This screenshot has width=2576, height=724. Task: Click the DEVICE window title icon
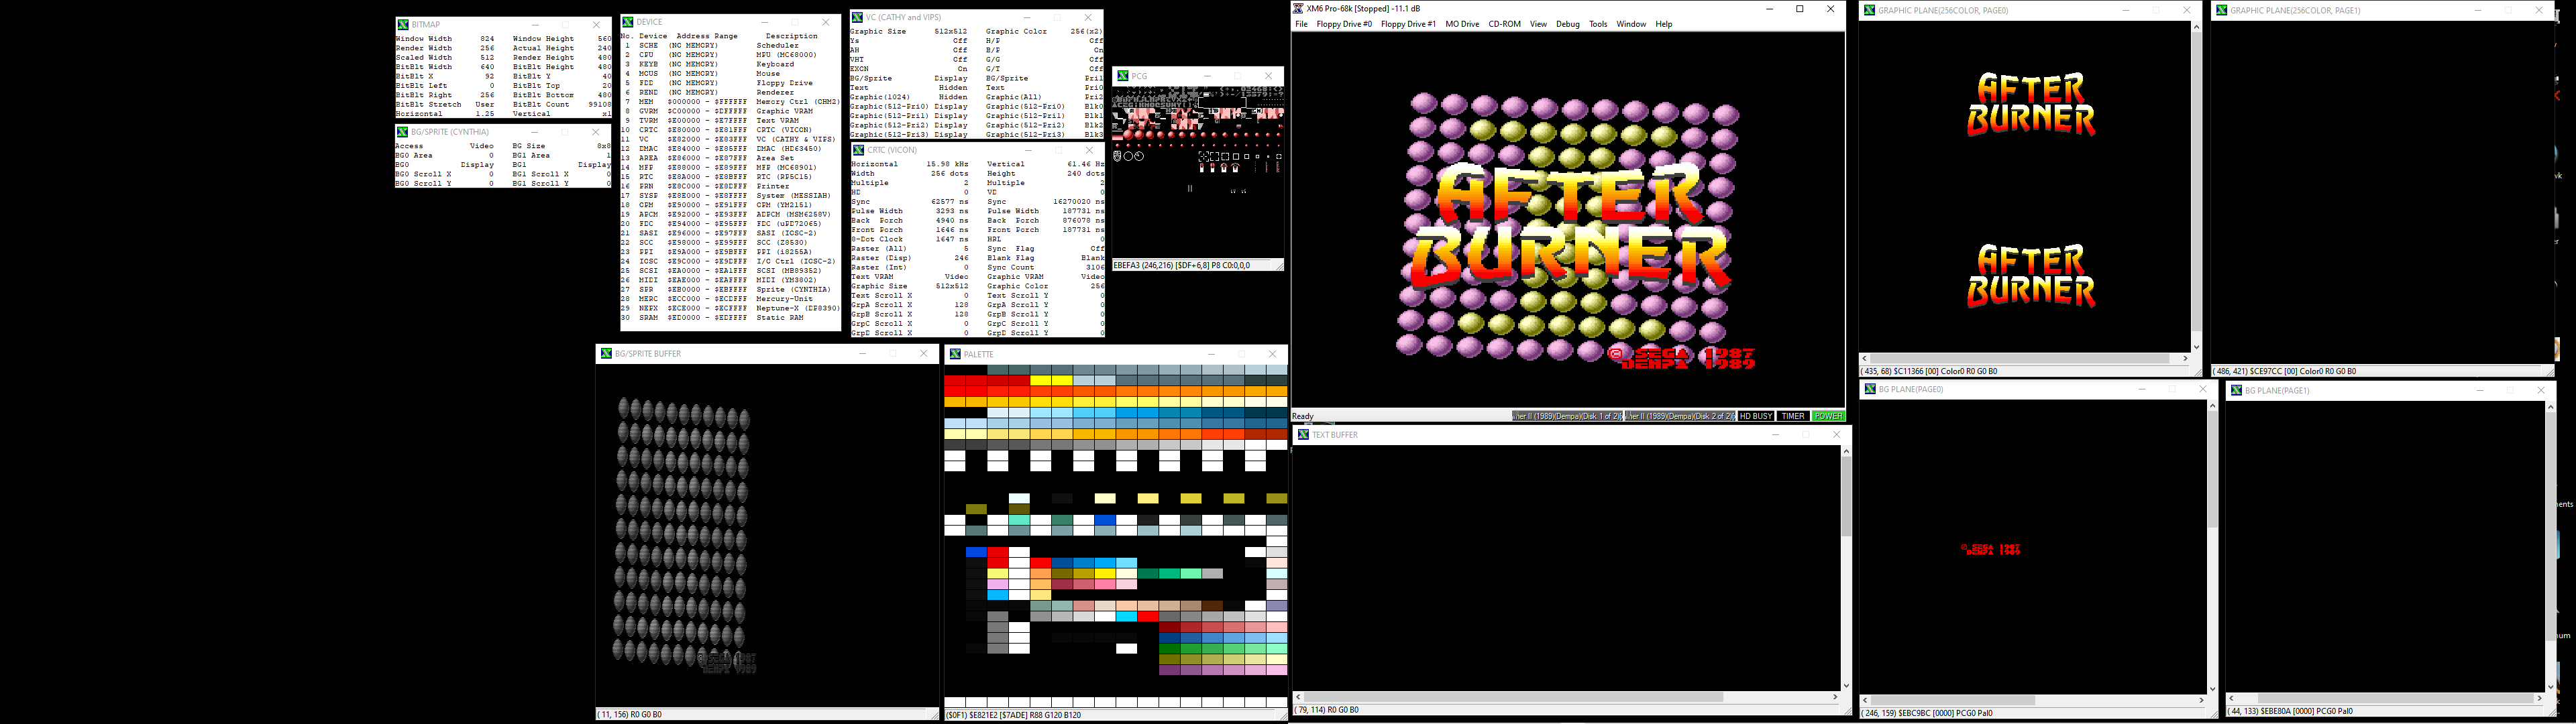pos(628,22)
